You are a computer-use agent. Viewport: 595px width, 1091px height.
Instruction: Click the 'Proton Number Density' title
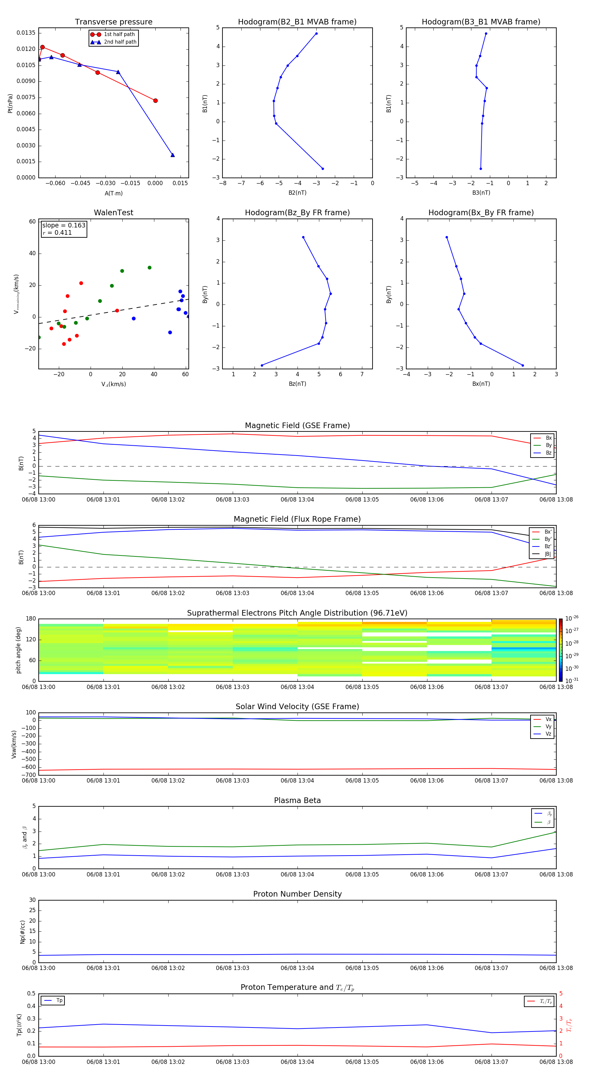tap(297, 894)
